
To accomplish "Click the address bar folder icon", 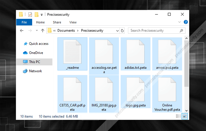I will (49, 30).
